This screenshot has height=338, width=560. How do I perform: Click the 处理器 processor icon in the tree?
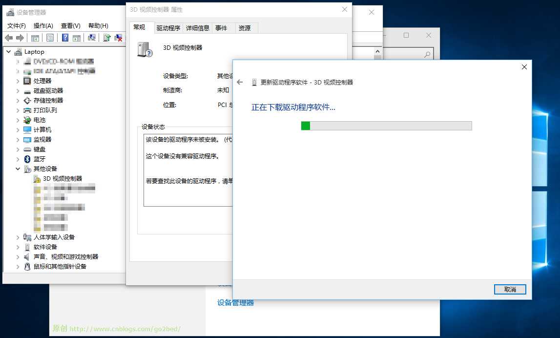click(x=27, y=81)
